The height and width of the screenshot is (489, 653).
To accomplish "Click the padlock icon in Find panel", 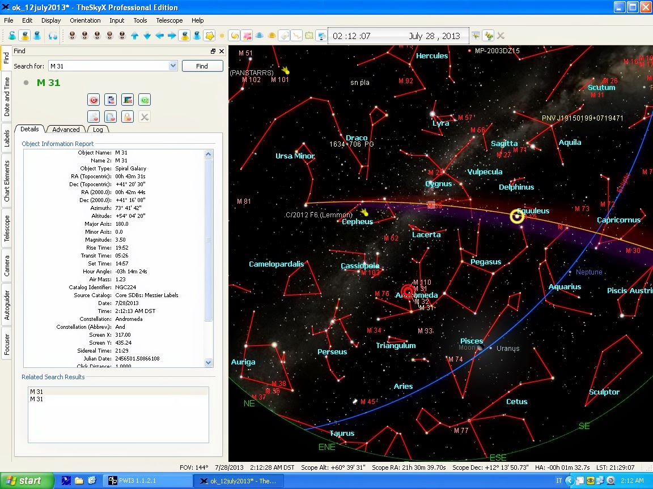I will pos(128,117).
